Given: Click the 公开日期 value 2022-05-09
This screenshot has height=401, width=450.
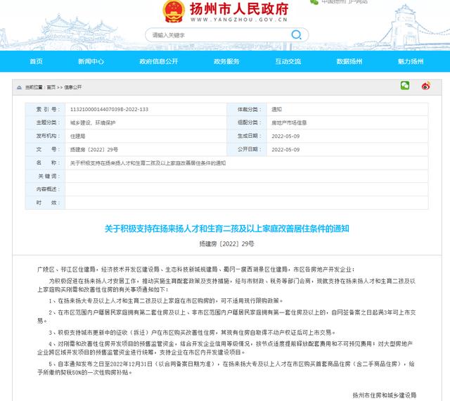Looking at the screenshot, I should (285, 150).
